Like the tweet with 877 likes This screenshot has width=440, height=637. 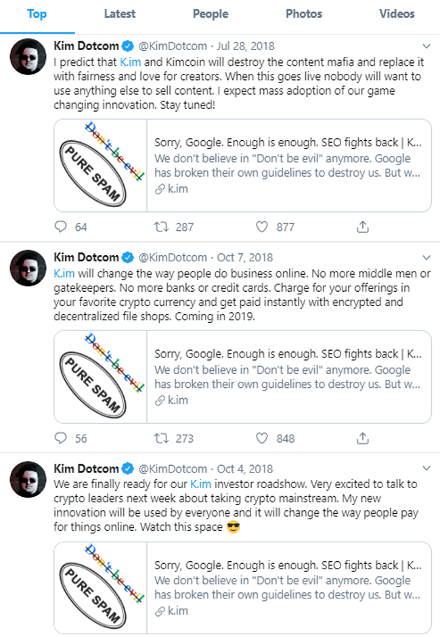pyautogui.click(x=262, y=227)
